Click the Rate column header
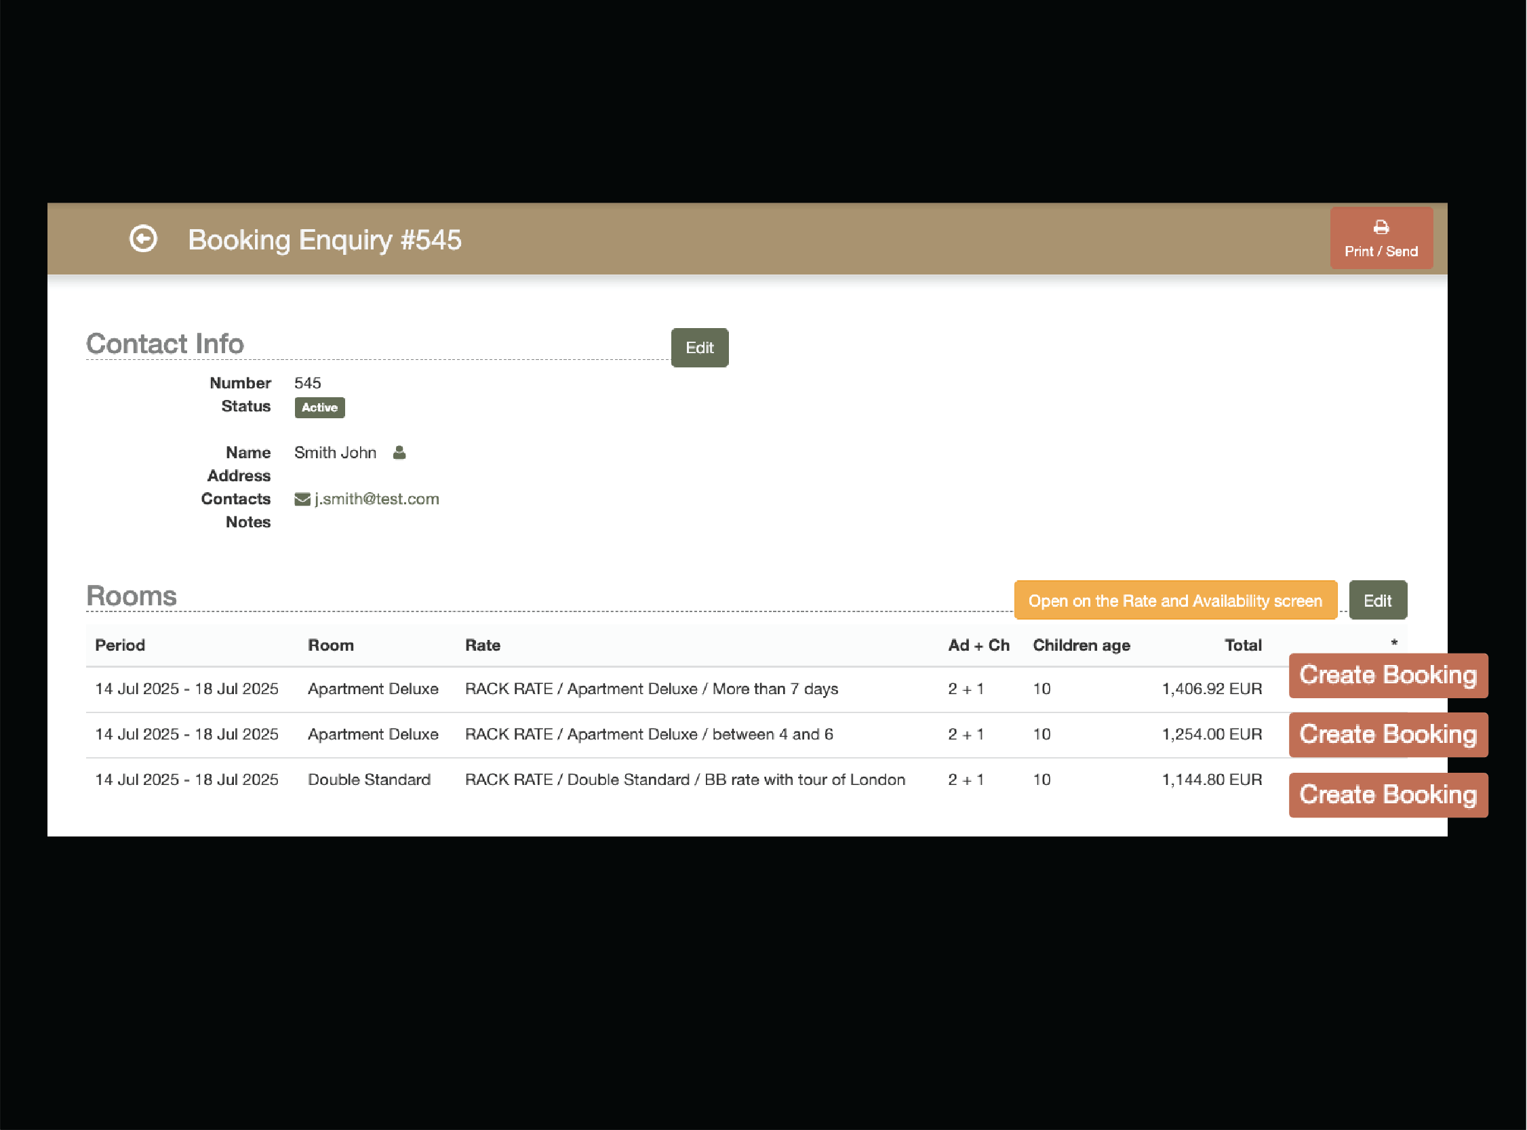The width and height of the screenshot is (1527, 1130). [x=482, y=645]
